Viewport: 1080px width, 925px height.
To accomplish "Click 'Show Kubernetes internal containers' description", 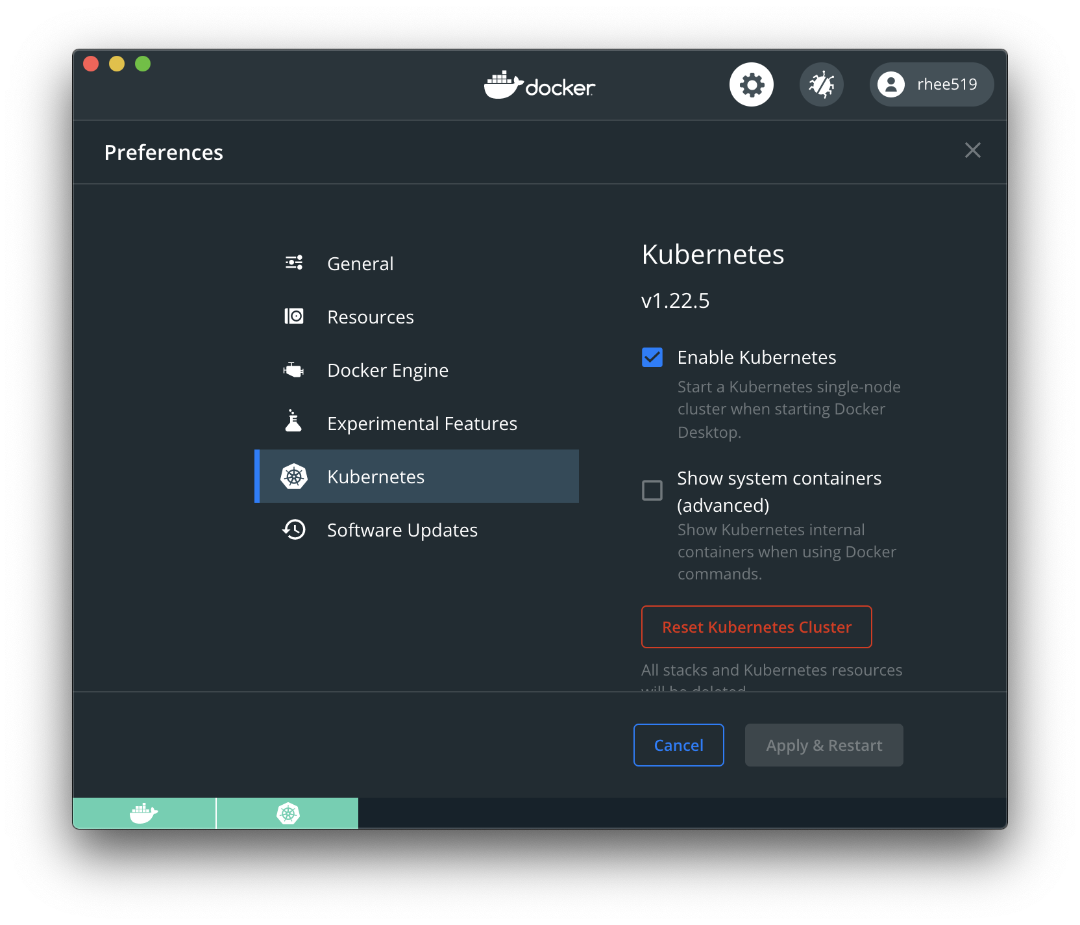I will pyautogui.click(x=787, y=551).
